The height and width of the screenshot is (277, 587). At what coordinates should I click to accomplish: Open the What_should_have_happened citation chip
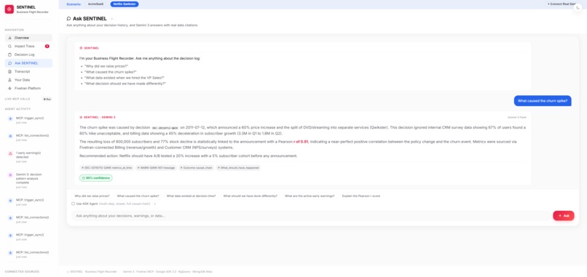(x=238, y=168)
